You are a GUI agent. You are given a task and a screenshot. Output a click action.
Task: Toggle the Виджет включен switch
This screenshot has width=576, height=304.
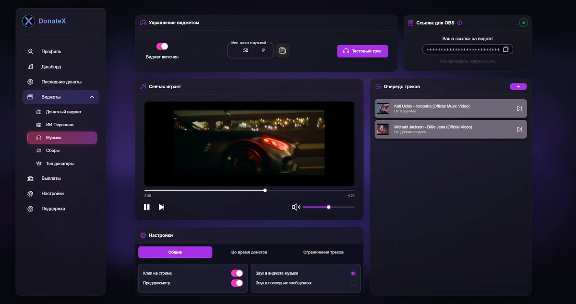pos(162,47)
